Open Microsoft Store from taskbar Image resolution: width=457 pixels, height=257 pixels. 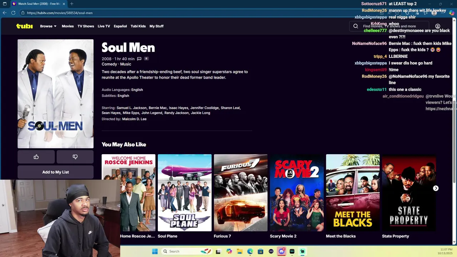[x=261, y=251]
